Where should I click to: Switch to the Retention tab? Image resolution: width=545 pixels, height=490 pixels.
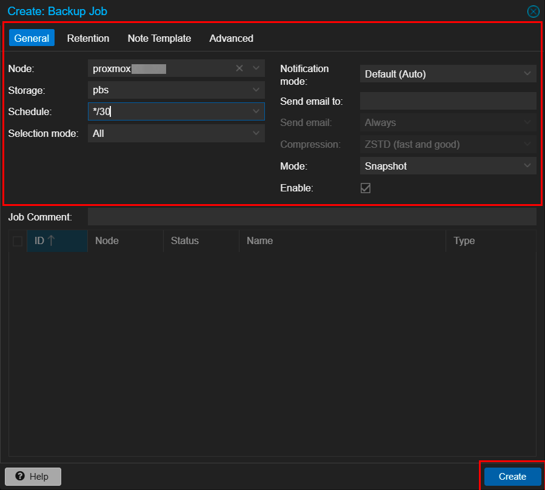[x=88, y=38]
